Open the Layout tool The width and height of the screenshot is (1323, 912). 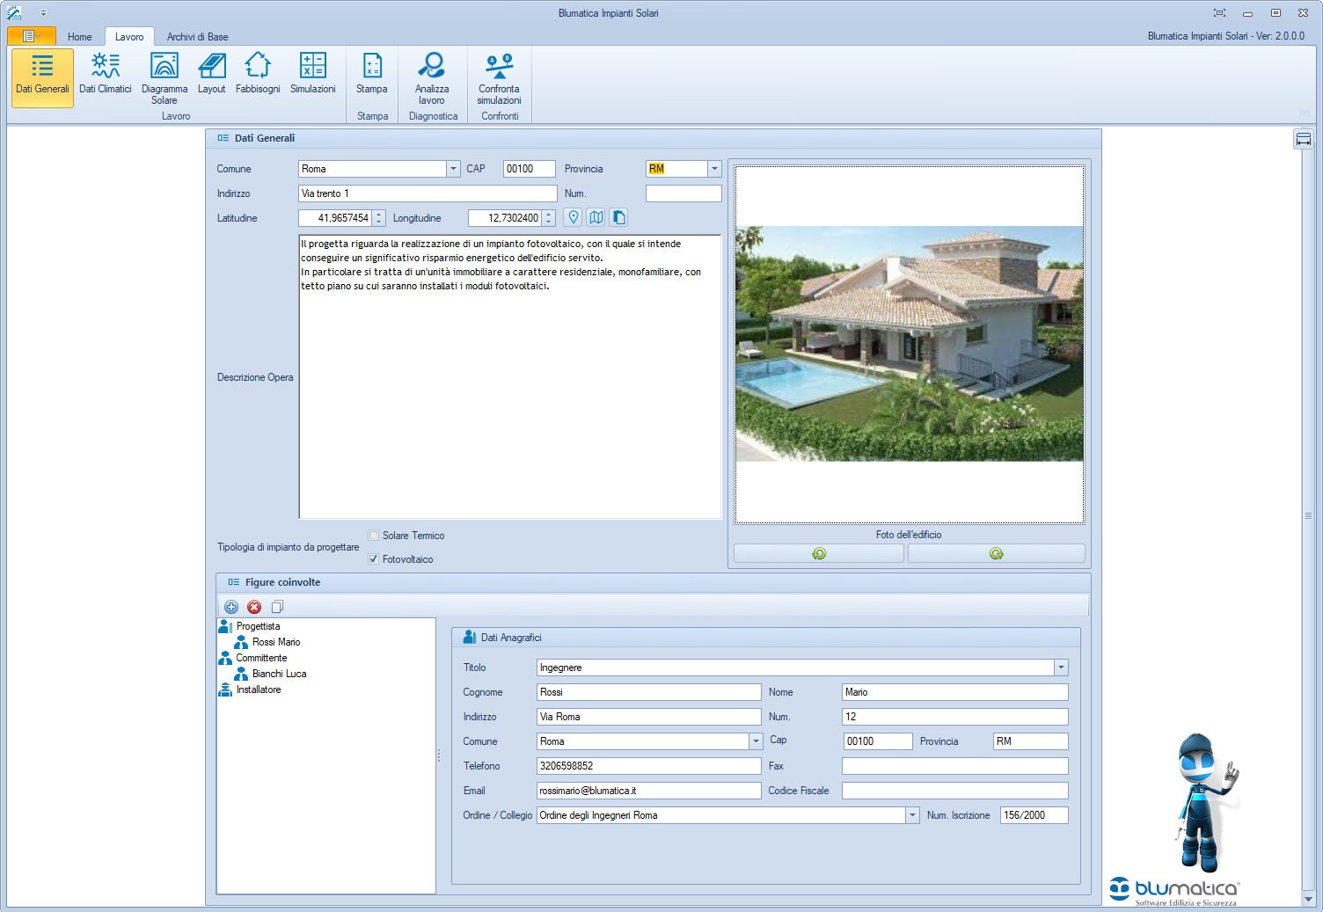211,74
